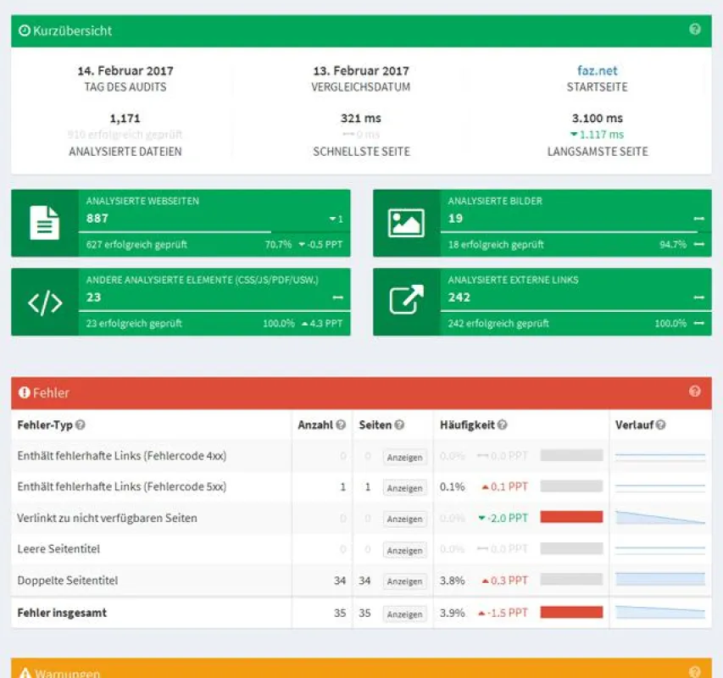Click the '14. Februar 2017' audit date
This screenshot has width=723, height=678.
coord(125,70)
